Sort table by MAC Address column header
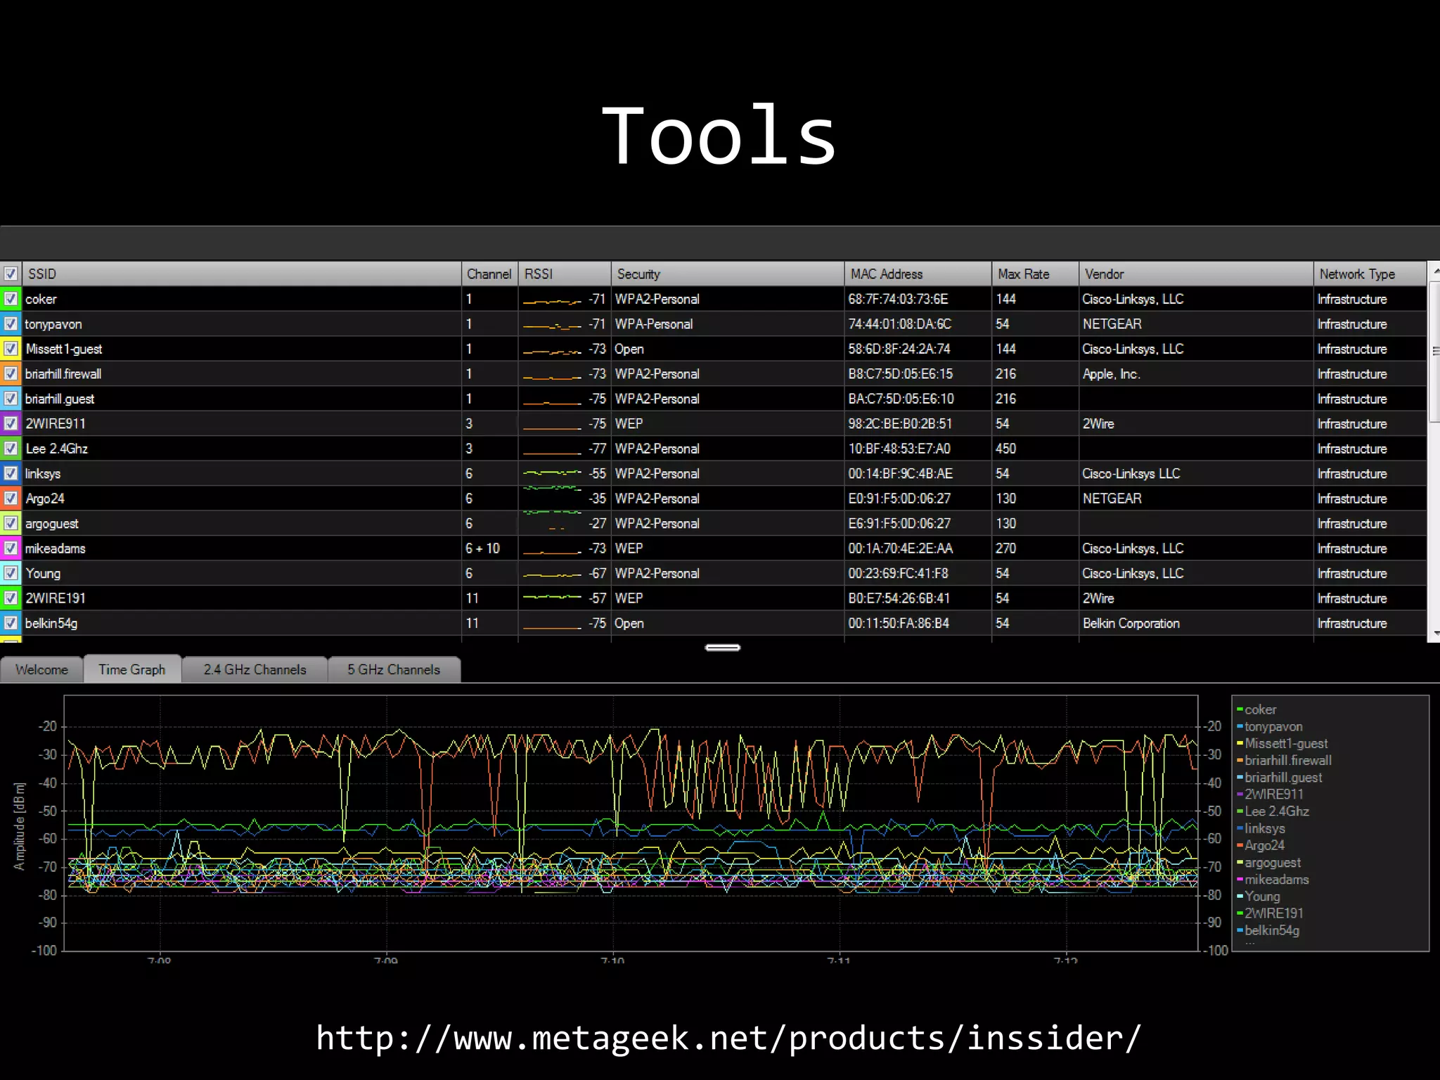Viewport: 1440px width, 1080px height. pyautogui.click(x=918, y=274)
